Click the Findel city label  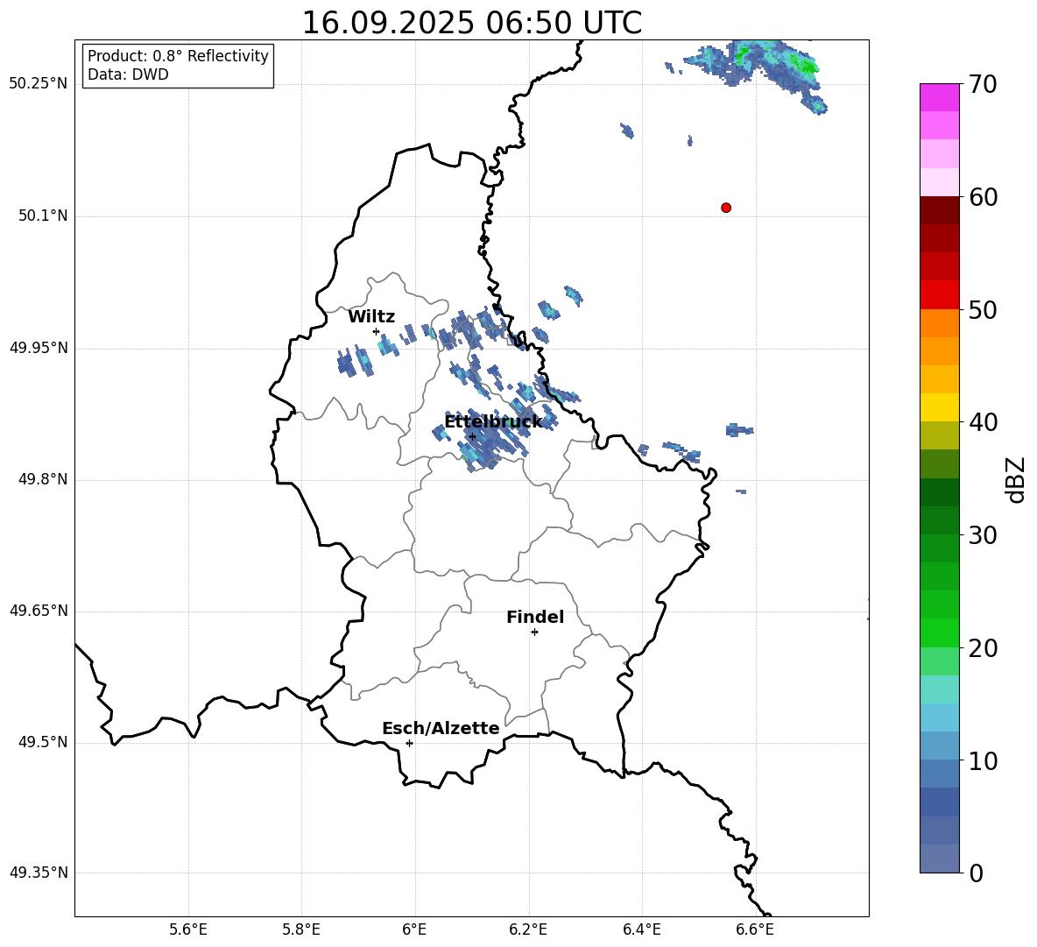[x=535, y=617]
